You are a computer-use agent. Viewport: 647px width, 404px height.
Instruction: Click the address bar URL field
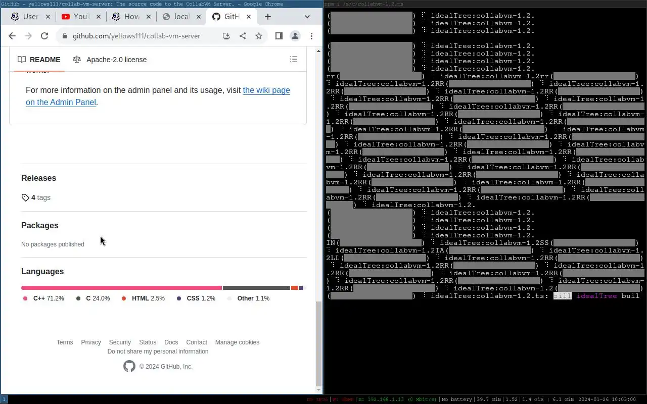pos(136,36)
